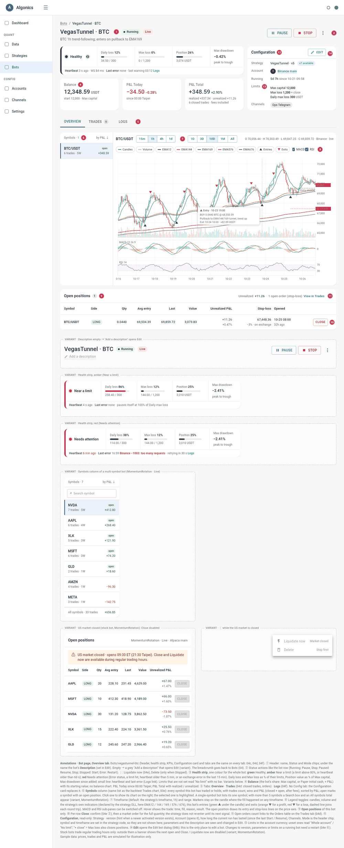344x848 pixels.
Task: Click the Accounts icon in the sidebar
Action: click(7, 88)
